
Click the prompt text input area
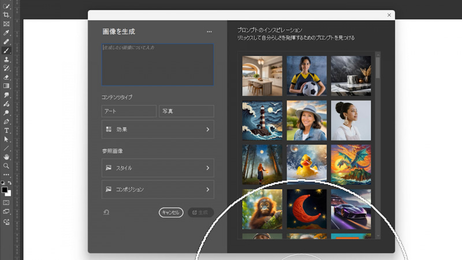158,65
